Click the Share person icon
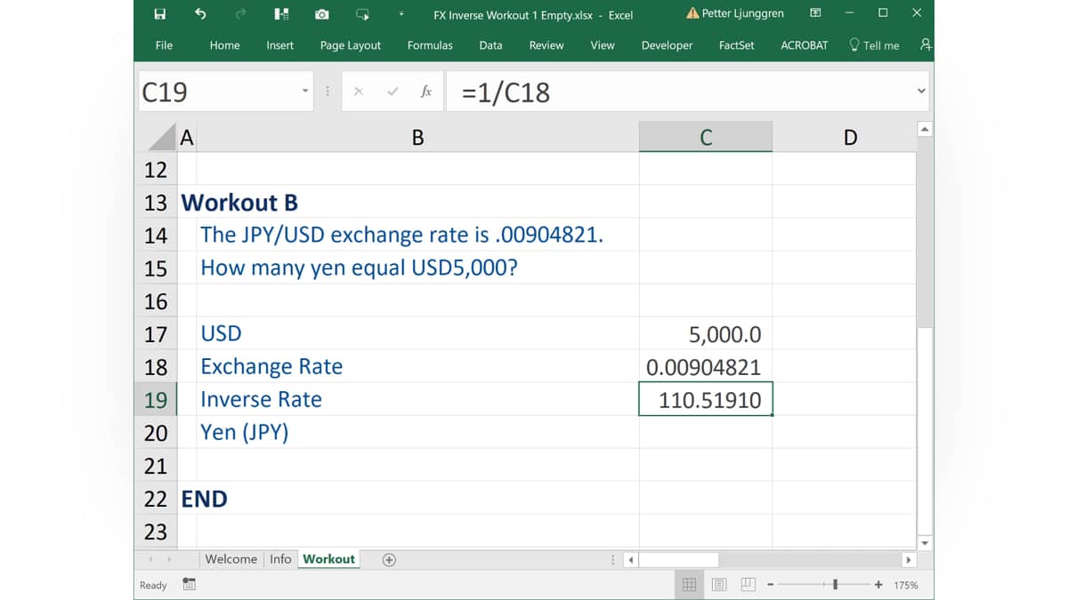Image resolution: width=1068 pixels, height=600 pixels. pyautogui.click(x=926, y=45)
